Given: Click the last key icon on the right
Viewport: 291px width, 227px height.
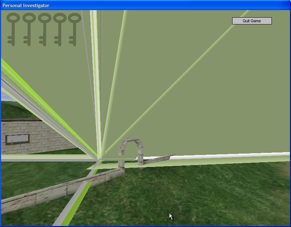Looking at the screenshot, I should 75,29.
